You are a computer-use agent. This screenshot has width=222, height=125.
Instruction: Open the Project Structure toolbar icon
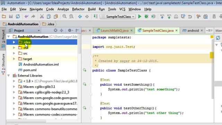point(205,17)
